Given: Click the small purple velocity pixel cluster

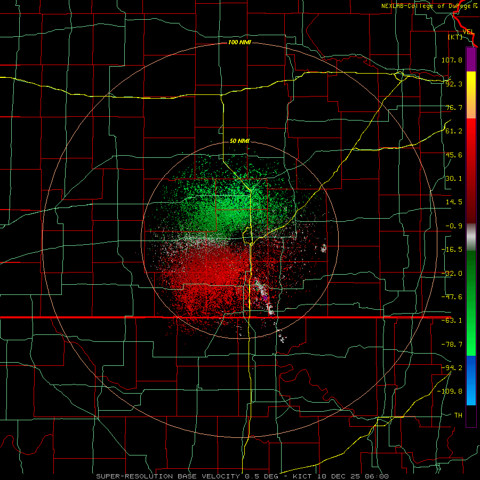Looking at the screenshot, I should [x=265, y=297].
